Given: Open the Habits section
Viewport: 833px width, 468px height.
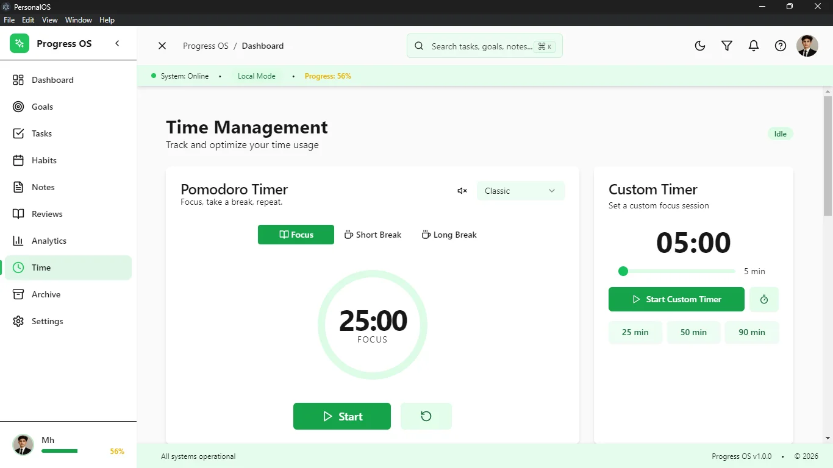Looking at the screenshot, I should pos(68,160).
